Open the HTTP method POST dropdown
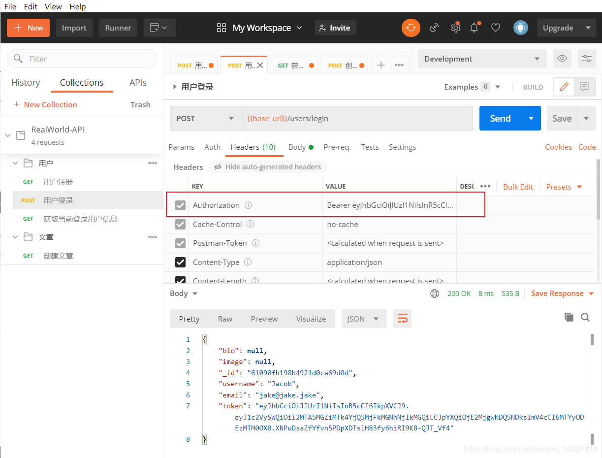This screenshot has height=458, width=602. [x=205, y=118]
